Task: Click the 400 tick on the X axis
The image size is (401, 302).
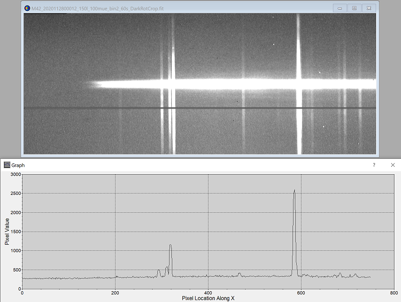Action: (x=208, y=292)
